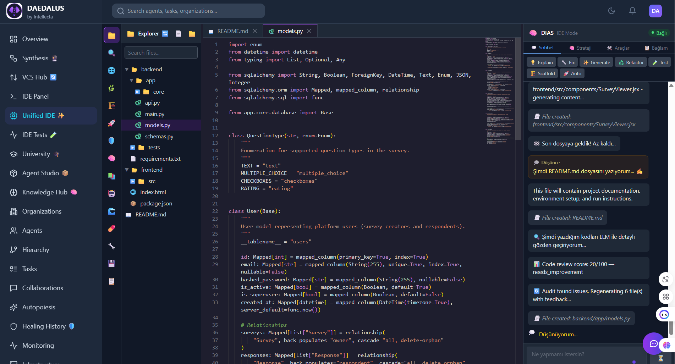The width and height of the screenshot is (675, 364).
Task: Open the file explorer activity bar icon
Action: (x=111, y=35)
